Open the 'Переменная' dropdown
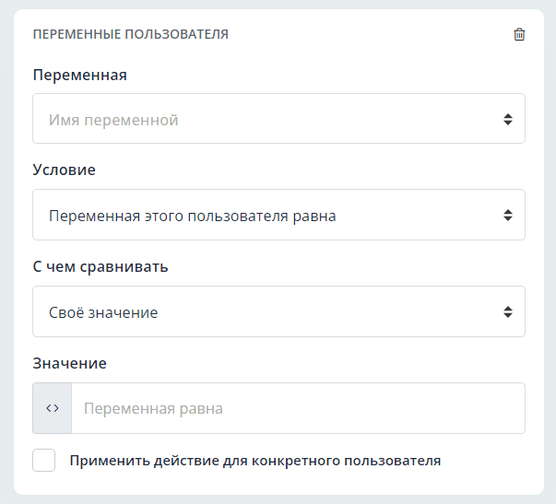556x504 pixels. 278,119
